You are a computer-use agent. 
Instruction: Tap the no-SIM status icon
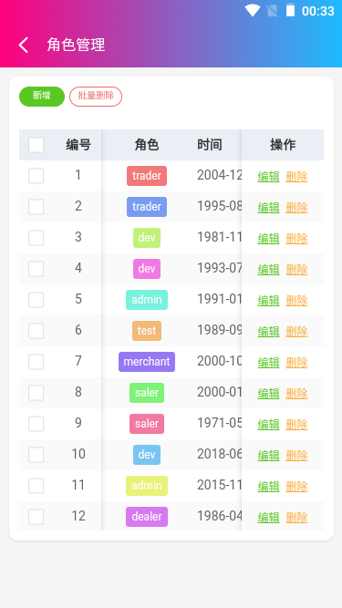(x=273, y=10)
